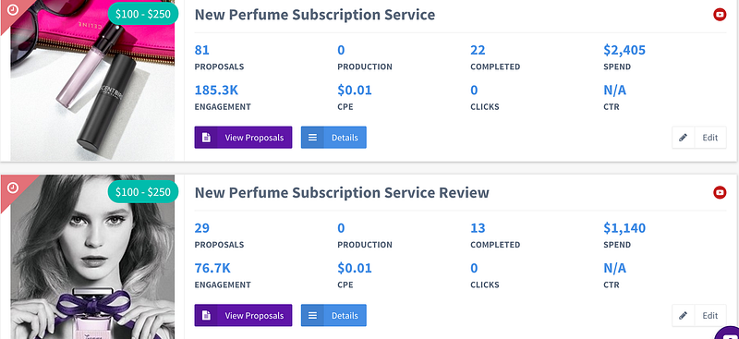Open New Perfume Subscription Service title link

pyautogui.click(x=315, y=15)
